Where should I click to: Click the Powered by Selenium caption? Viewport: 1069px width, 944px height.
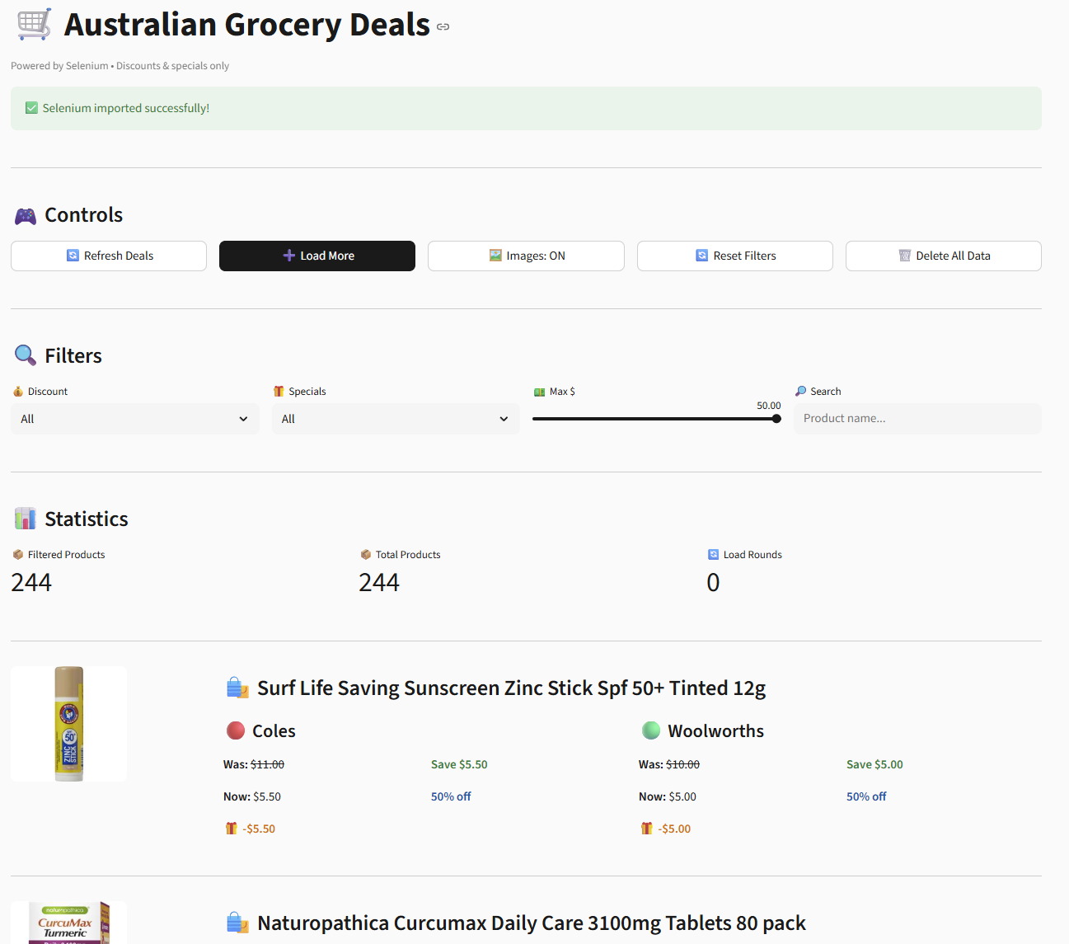pyautogui.click(x=120, y=66)
